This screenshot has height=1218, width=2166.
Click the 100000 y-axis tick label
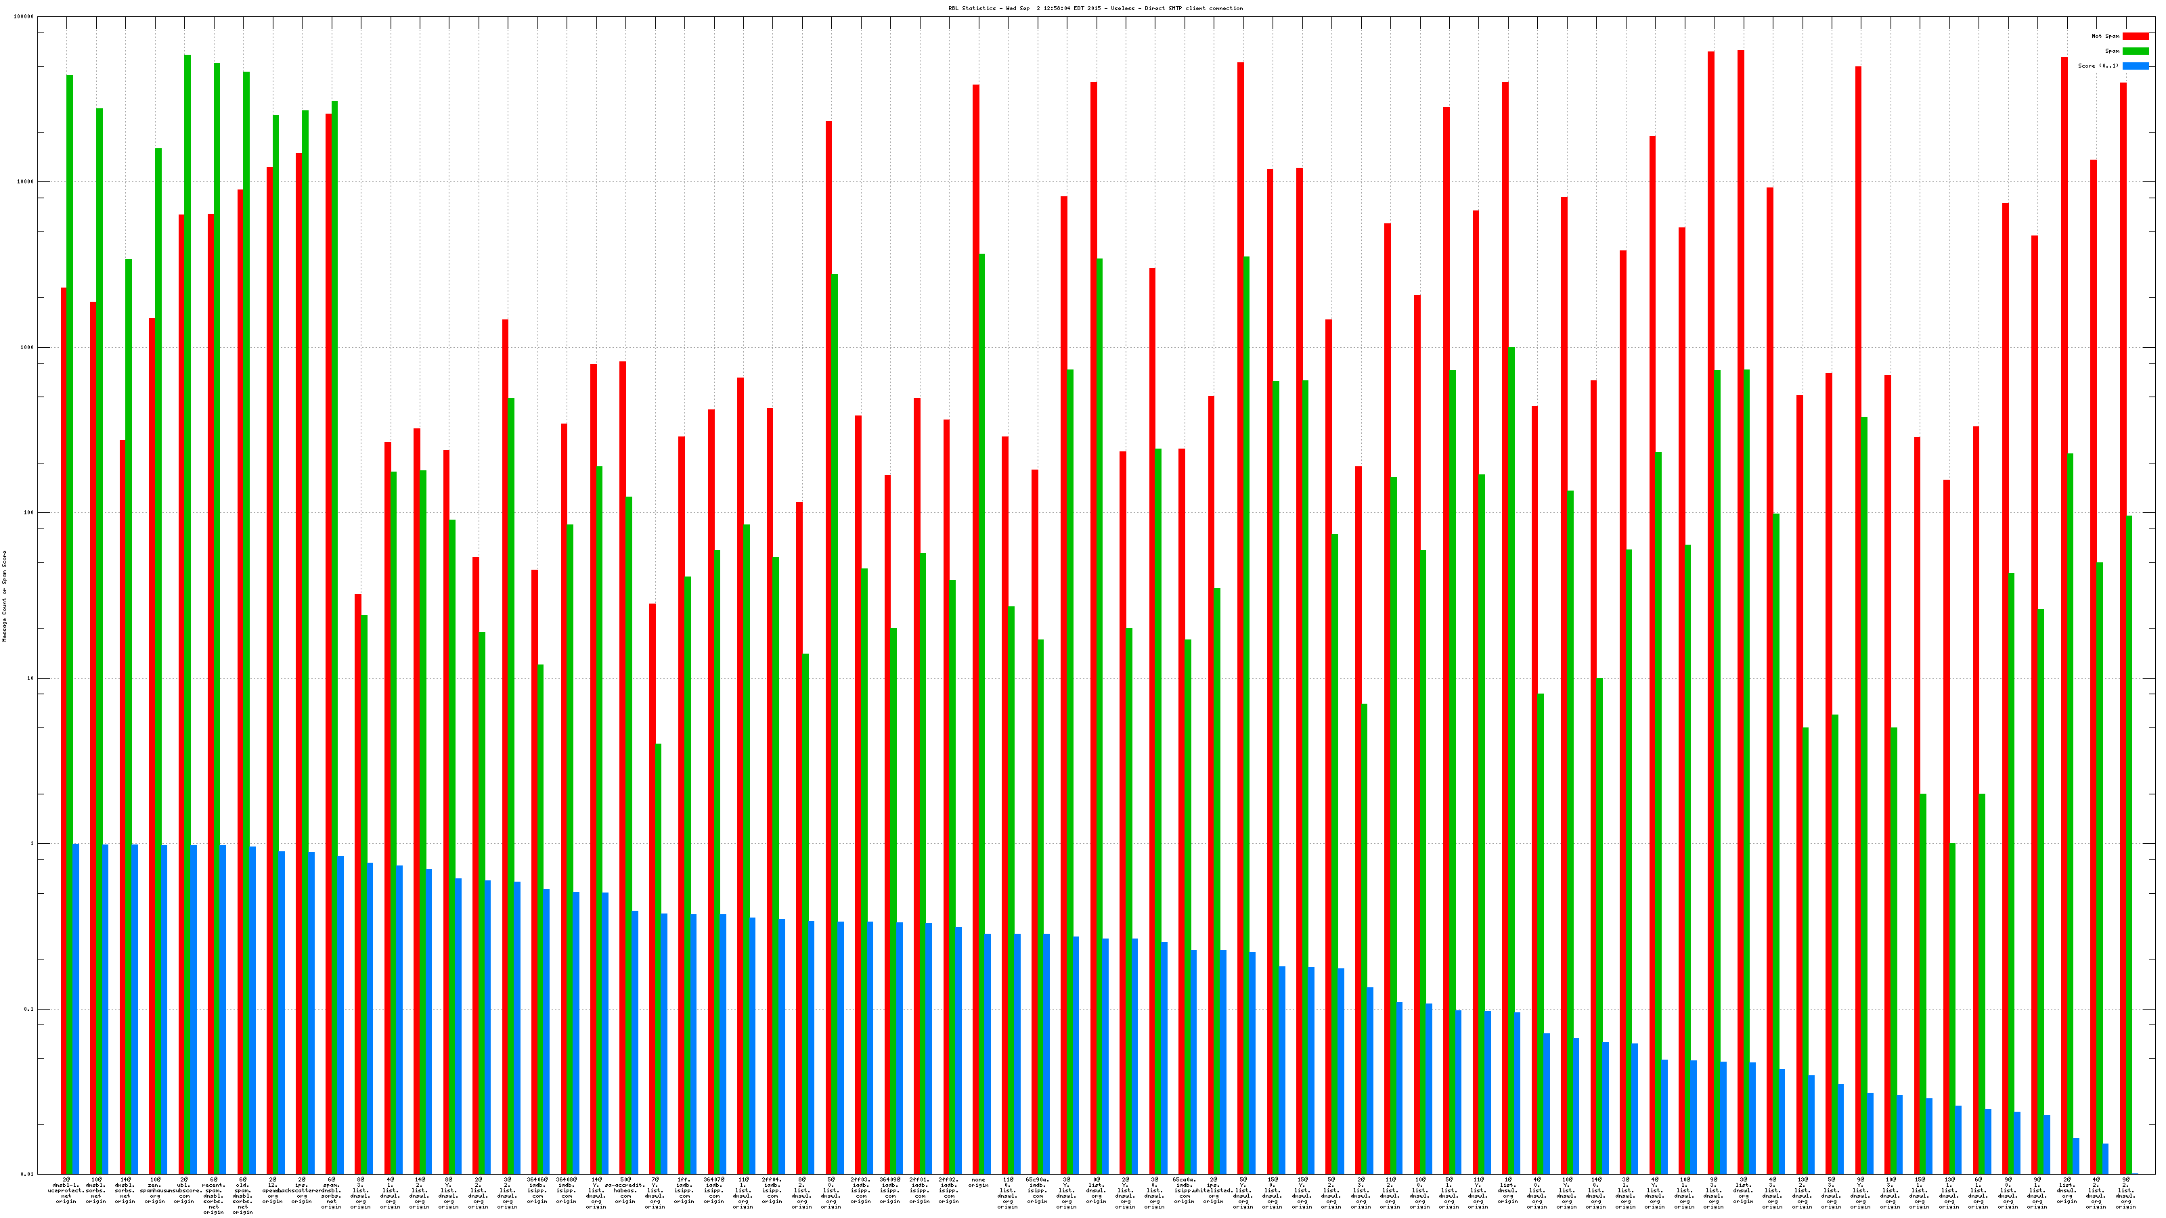(x=25, y=17)
